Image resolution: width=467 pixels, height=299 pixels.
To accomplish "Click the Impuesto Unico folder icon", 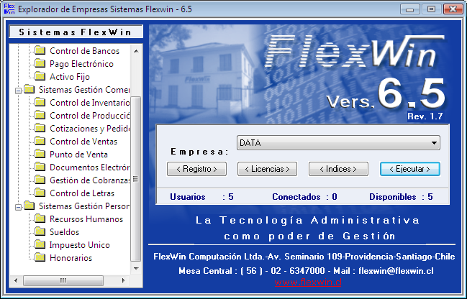I will click(40, 245).
